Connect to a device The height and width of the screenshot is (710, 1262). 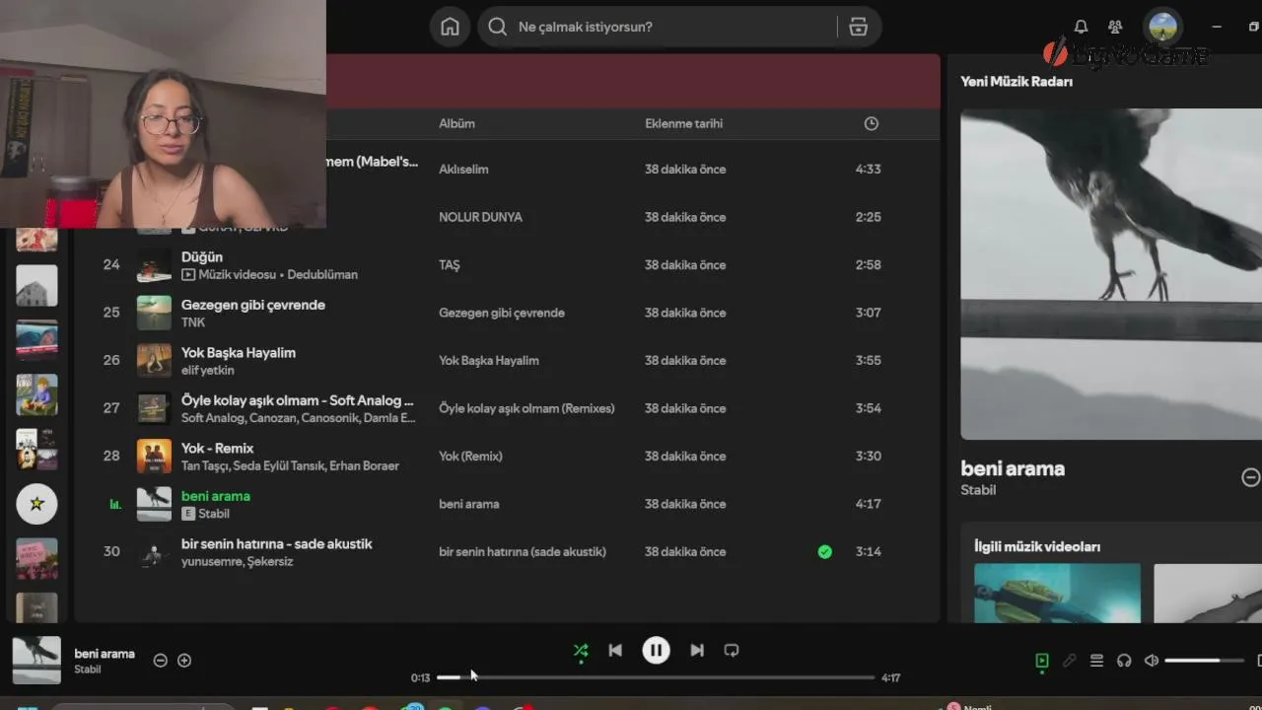pos(1124,661)
